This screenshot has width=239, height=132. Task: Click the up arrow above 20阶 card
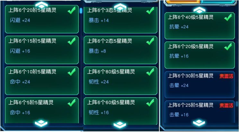tap(41, 4)
